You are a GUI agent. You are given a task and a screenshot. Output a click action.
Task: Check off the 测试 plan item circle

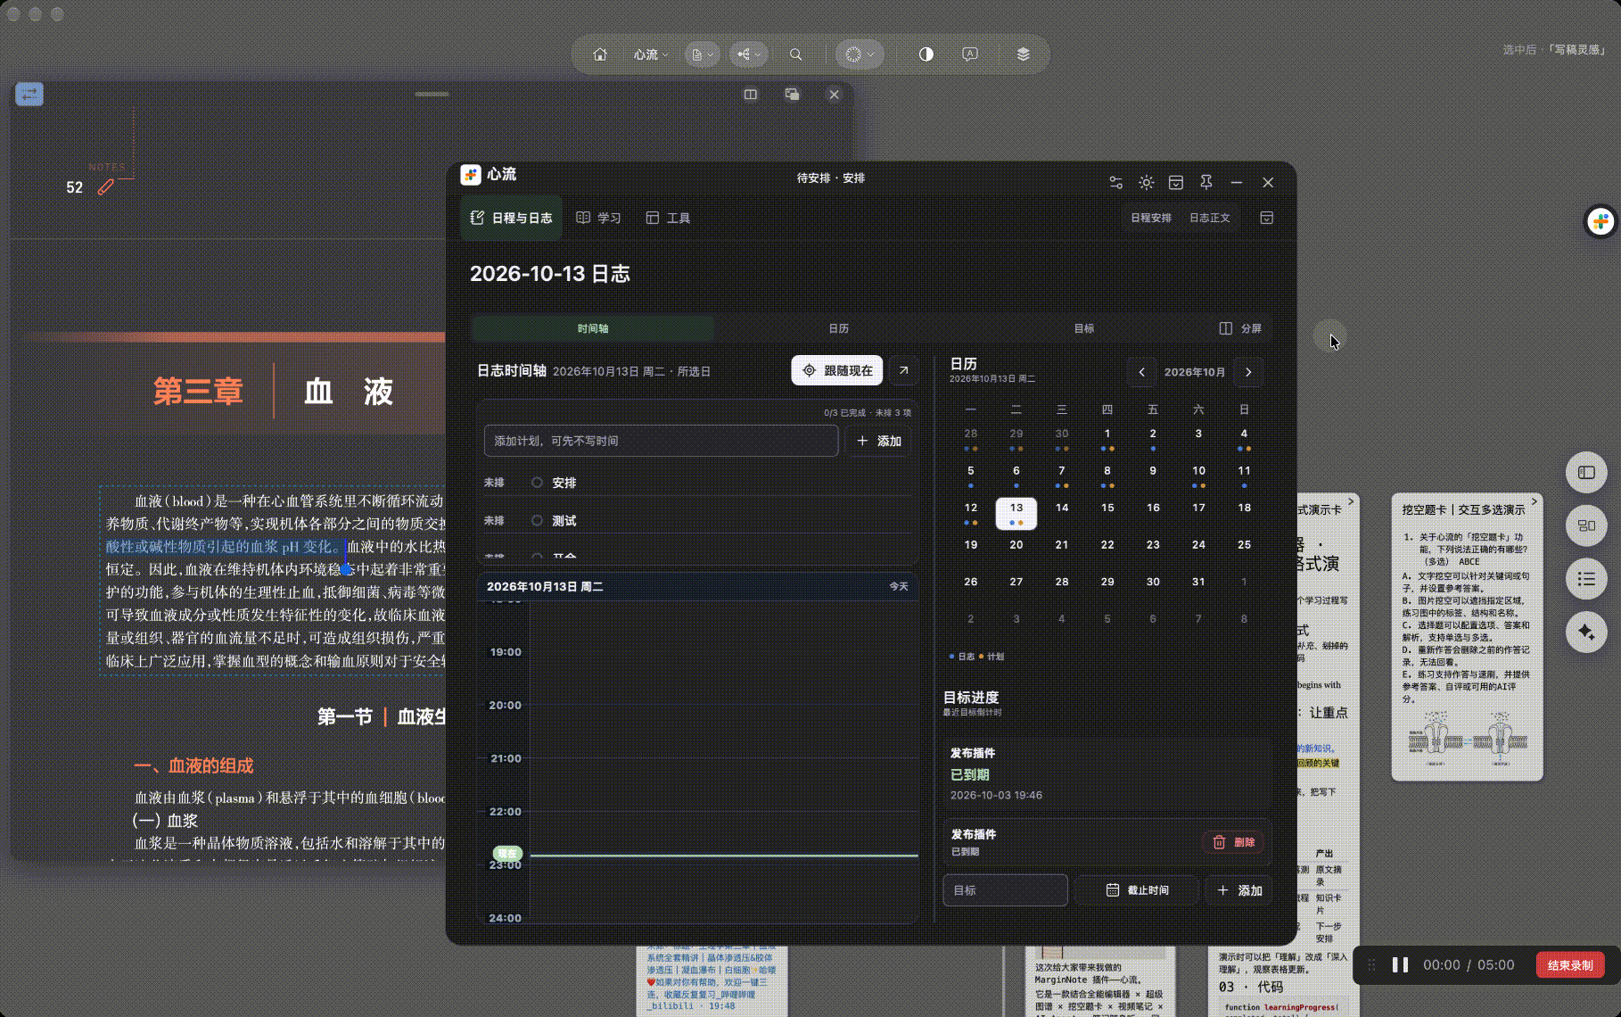coord(537,521)
